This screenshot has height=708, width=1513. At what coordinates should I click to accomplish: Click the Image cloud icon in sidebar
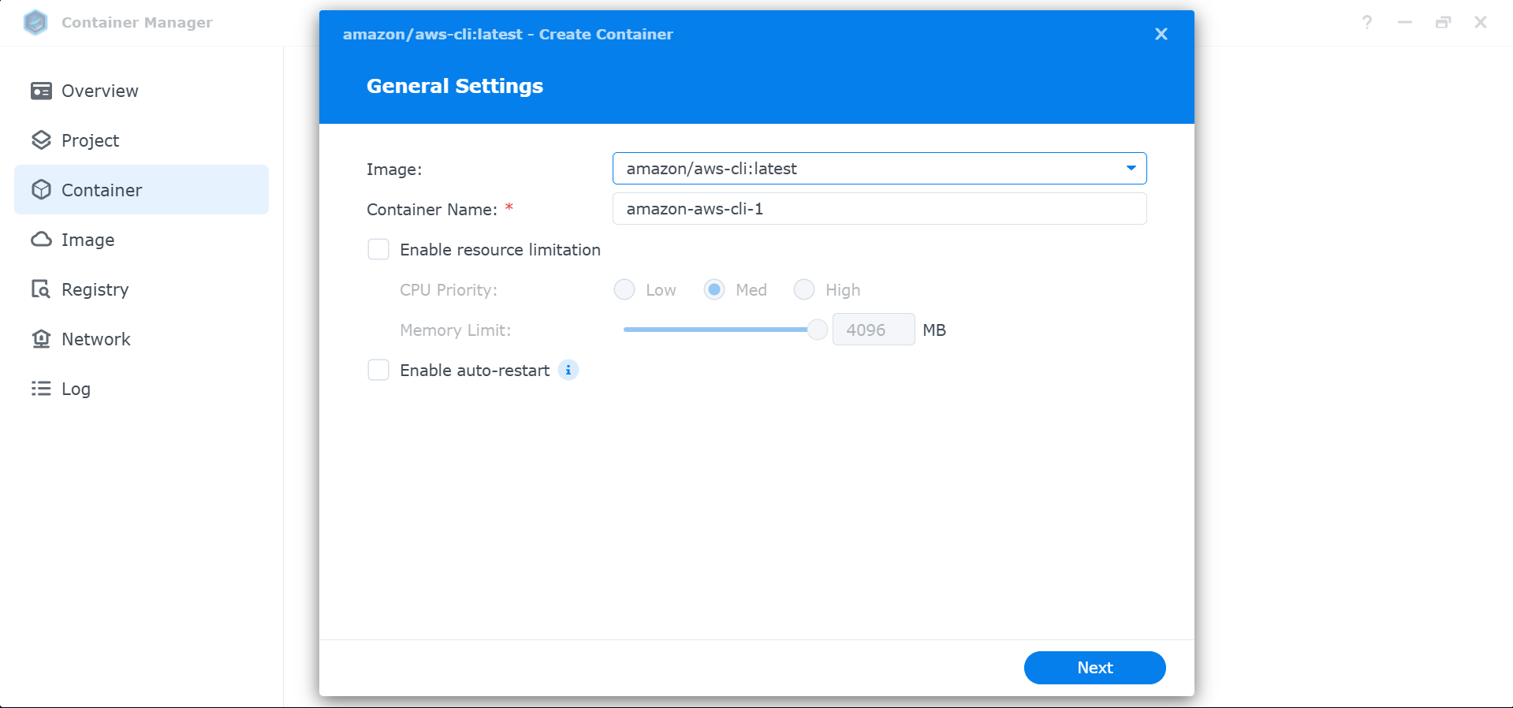pyautogui.click(x=41, y=240)
